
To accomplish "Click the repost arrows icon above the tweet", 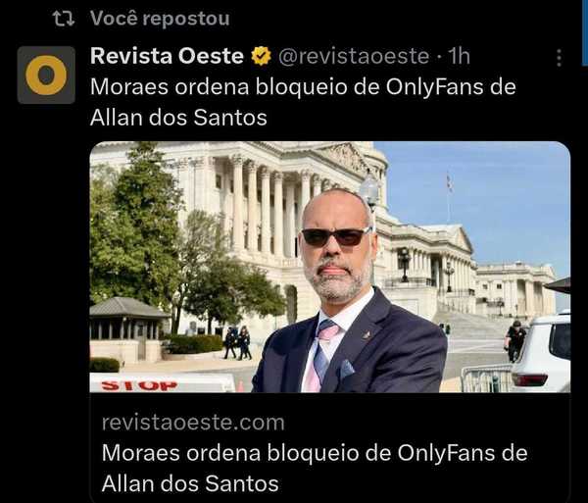I will click(64, 19).
